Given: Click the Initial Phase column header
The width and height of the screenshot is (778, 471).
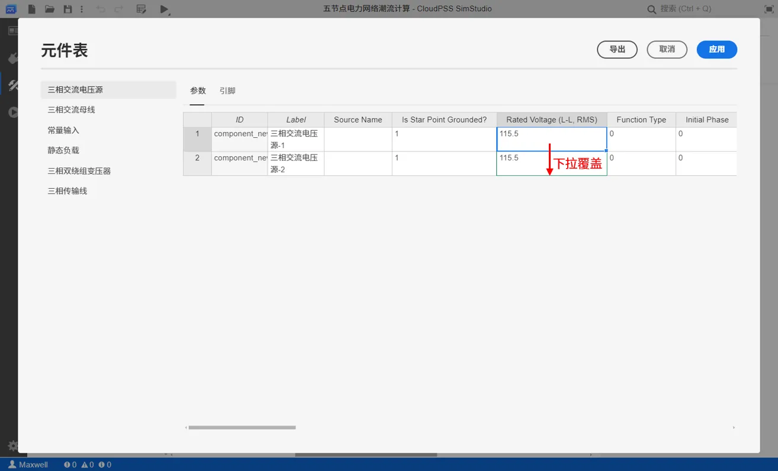Looking at the screenshot, I should coord(706,120).
